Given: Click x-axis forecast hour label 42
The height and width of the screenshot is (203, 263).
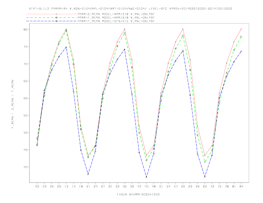Looking at the screenshot, I should (139, 186).
